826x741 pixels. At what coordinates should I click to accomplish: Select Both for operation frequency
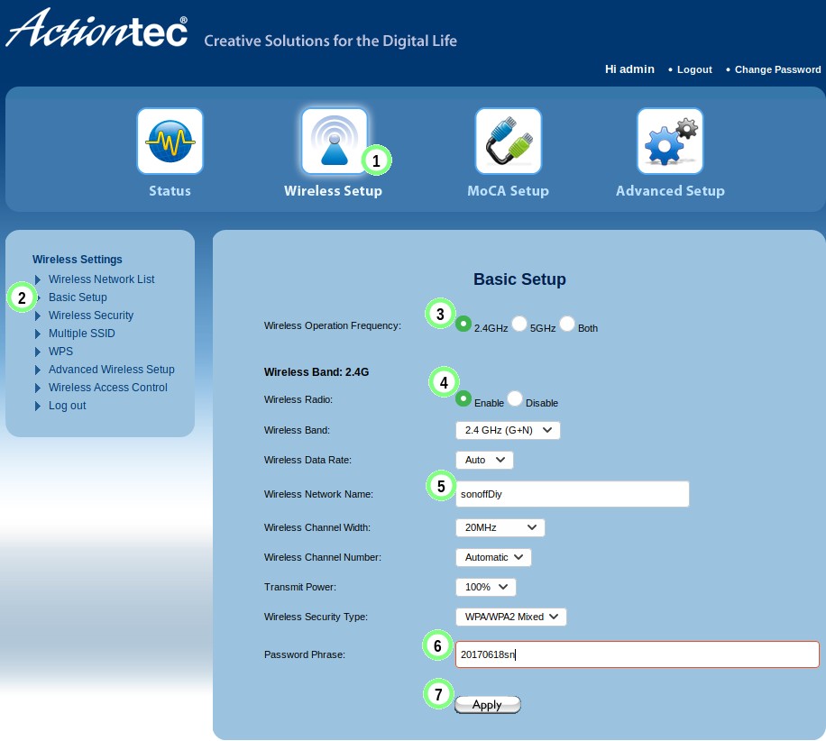click(567, 324)
